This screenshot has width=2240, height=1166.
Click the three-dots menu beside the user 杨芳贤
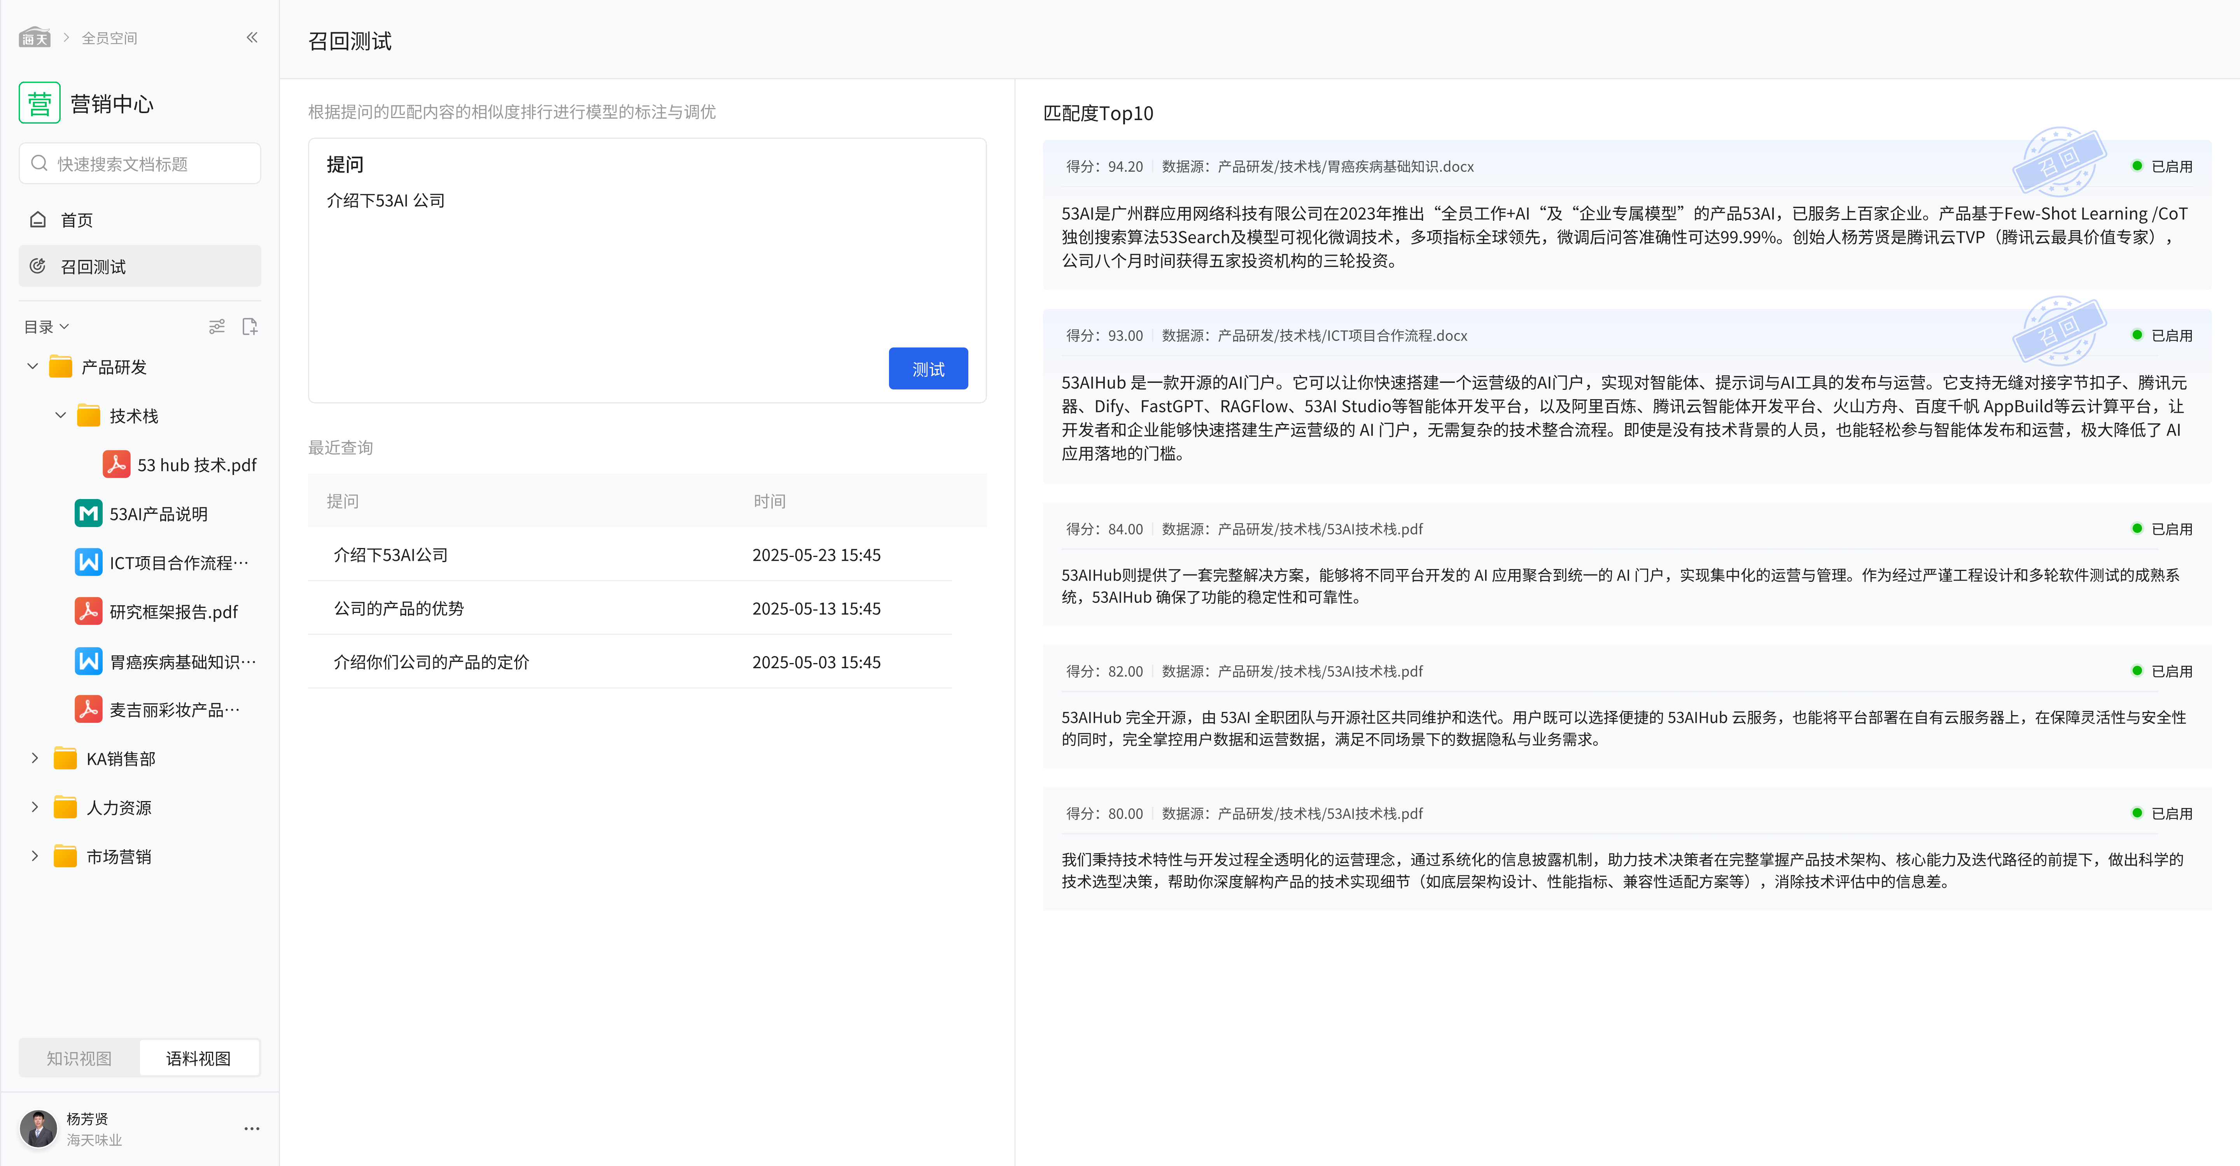point(251,1129)
